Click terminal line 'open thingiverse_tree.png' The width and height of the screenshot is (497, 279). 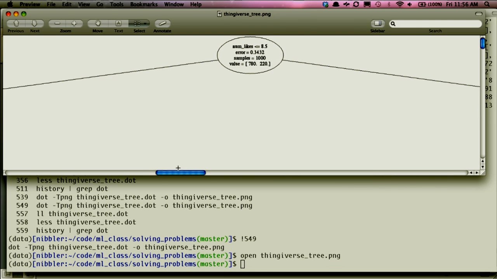coord(290,256)
